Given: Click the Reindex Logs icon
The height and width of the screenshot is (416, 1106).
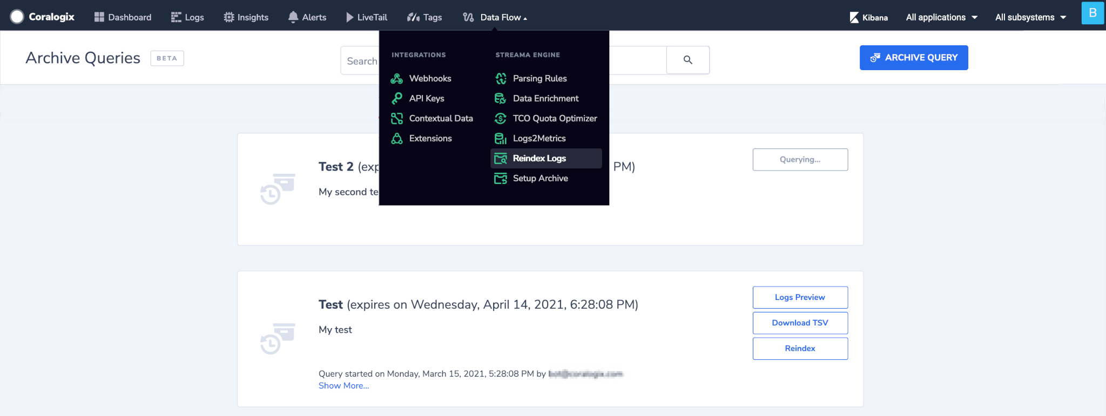Looking at the screenshot, I should pos(501,158).
